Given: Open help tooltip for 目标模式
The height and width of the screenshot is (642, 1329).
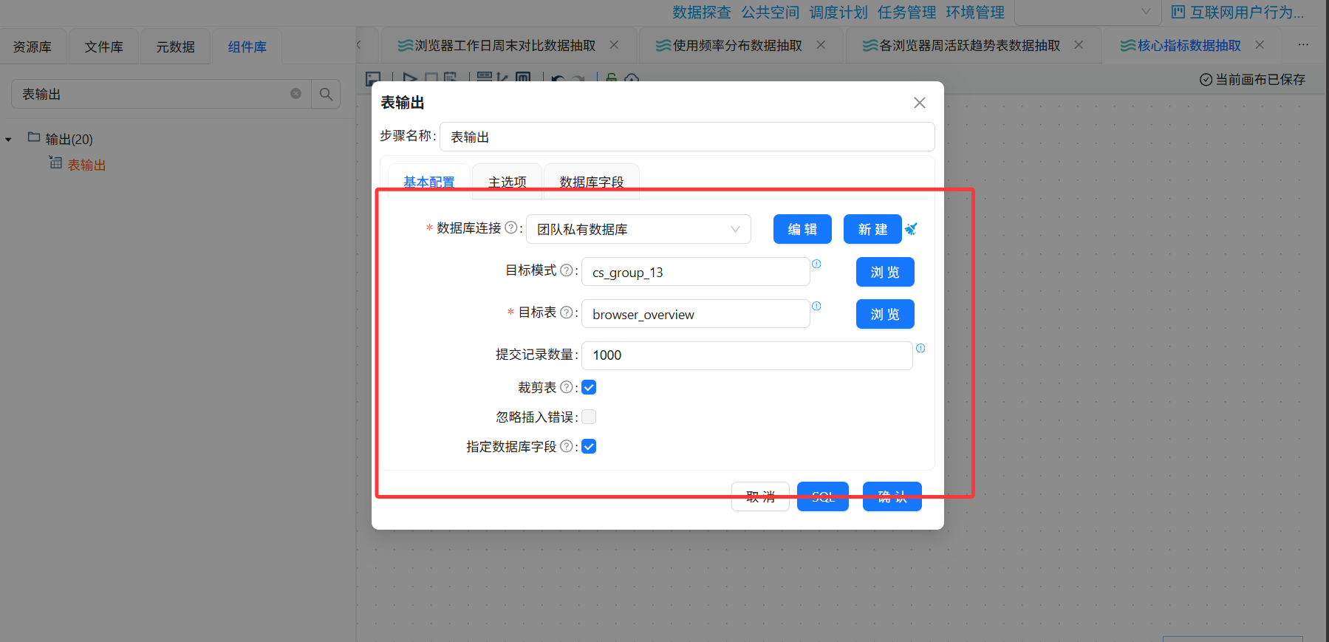Looking at the screenshot, I should pyautogui.click(x=566, y=270).
